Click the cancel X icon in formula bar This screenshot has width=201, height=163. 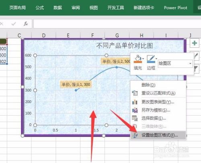[x=2, y=24]
